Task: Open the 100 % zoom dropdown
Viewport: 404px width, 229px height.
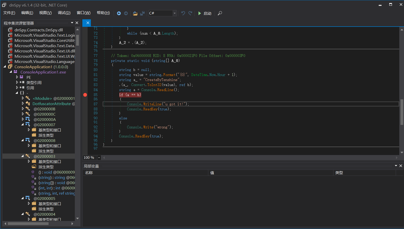Action: point(99,158)
